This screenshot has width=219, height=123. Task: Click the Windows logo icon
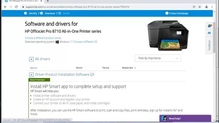[57, 42]
